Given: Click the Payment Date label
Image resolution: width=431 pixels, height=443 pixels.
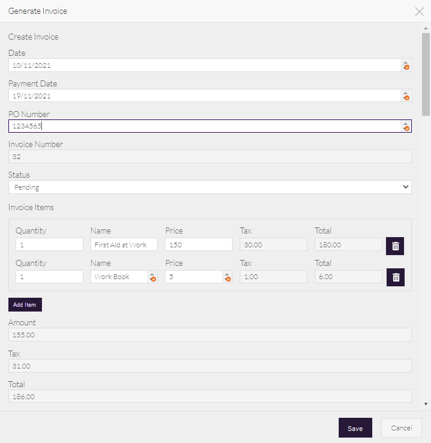Looking at the screenshot, I should click(x=33, y=83).
